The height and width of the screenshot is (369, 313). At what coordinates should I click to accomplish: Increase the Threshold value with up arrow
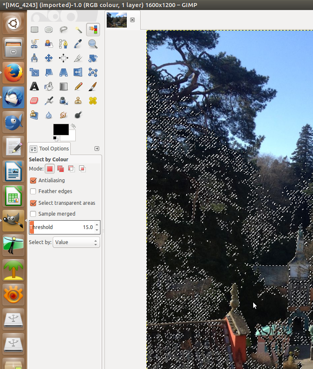pyautogui.click(x=97, y=225)
